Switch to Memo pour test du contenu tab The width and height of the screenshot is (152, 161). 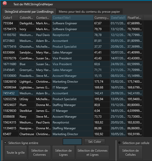coord(89,12)
